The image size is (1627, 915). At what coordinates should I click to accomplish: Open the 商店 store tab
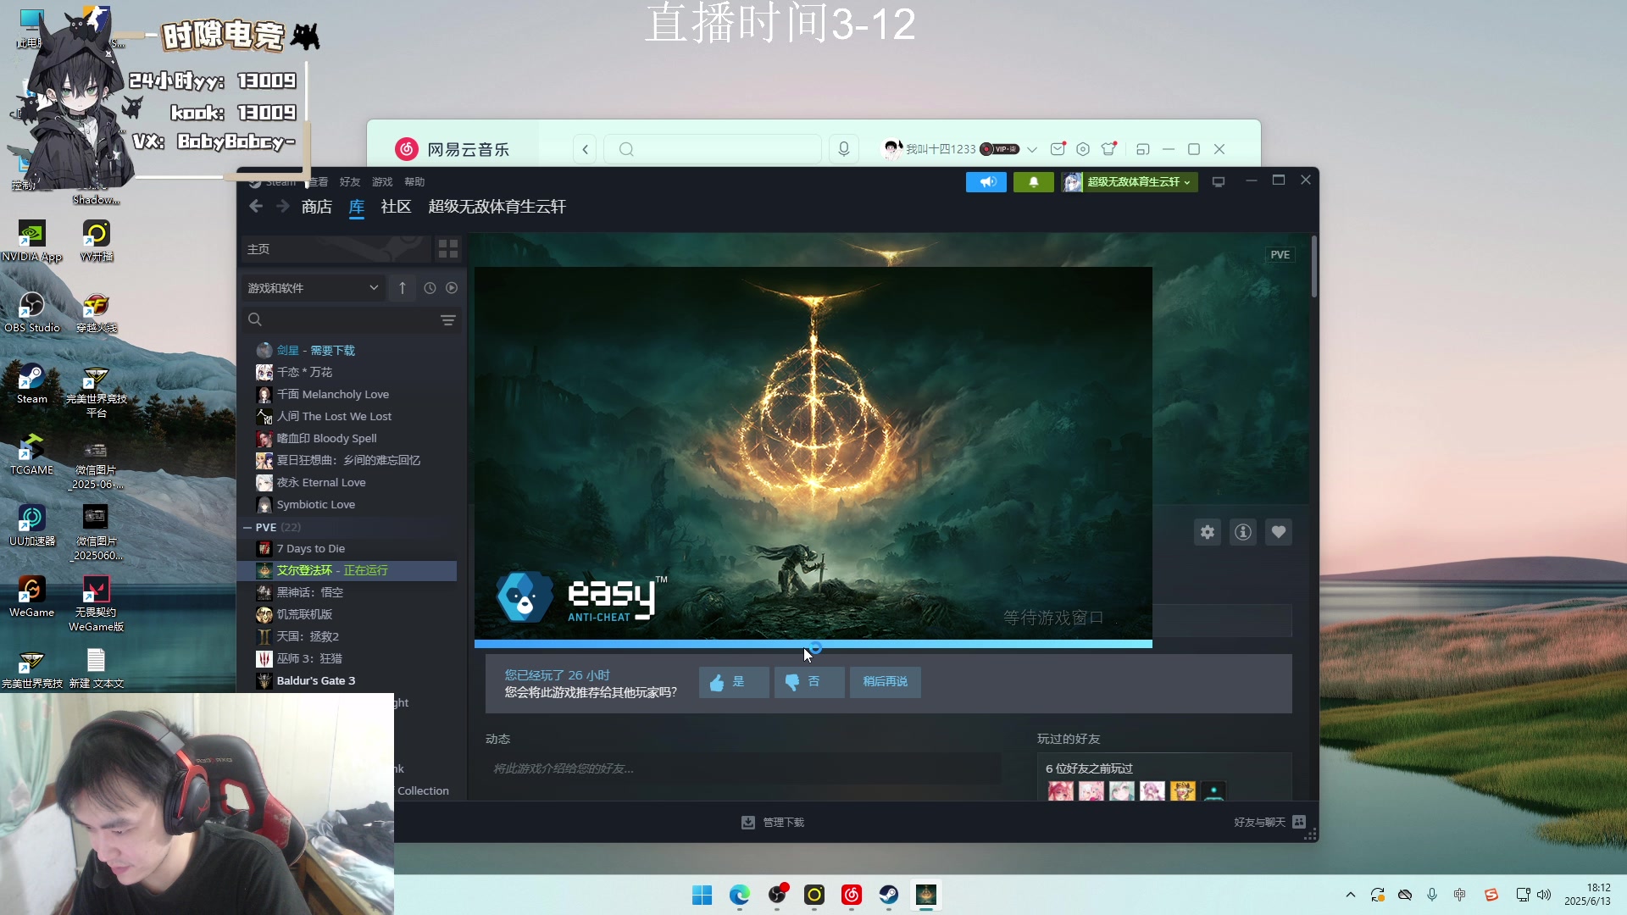pos(316,207)
